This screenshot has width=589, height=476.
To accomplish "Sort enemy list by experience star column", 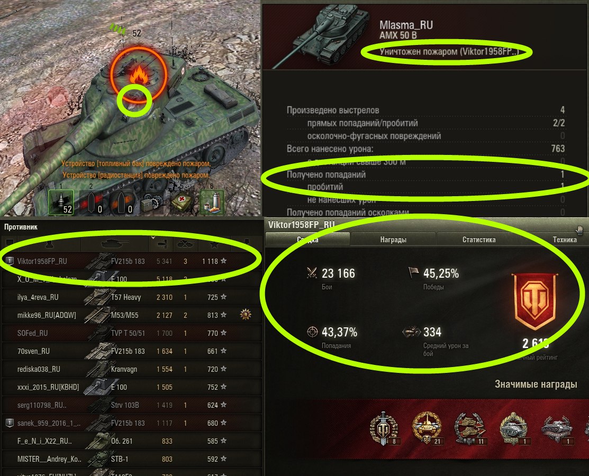I will (x=214, y=244).
